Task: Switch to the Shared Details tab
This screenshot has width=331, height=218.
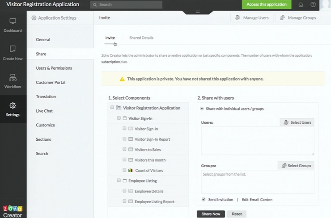Action: (141, 38)
